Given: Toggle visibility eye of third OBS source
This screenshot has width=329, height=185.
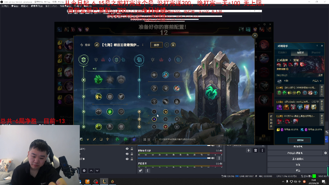Looking at the screenshot, I should 127,159.
